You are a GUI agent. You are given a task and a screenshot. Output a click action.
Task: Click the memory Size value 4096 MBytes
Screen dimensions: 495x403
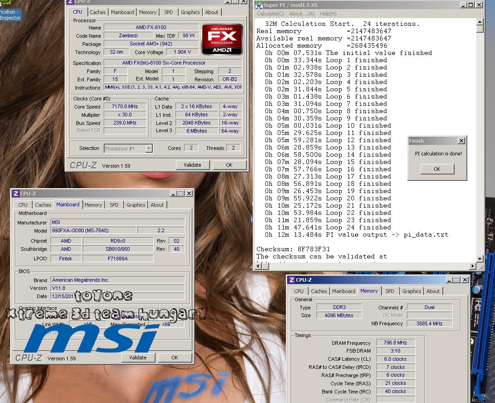[x=339, y=315]
